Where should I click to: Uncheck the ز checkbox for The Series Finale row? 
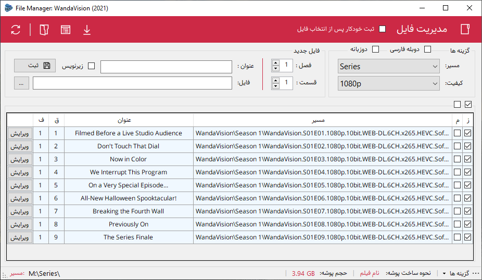click(468, 237)
